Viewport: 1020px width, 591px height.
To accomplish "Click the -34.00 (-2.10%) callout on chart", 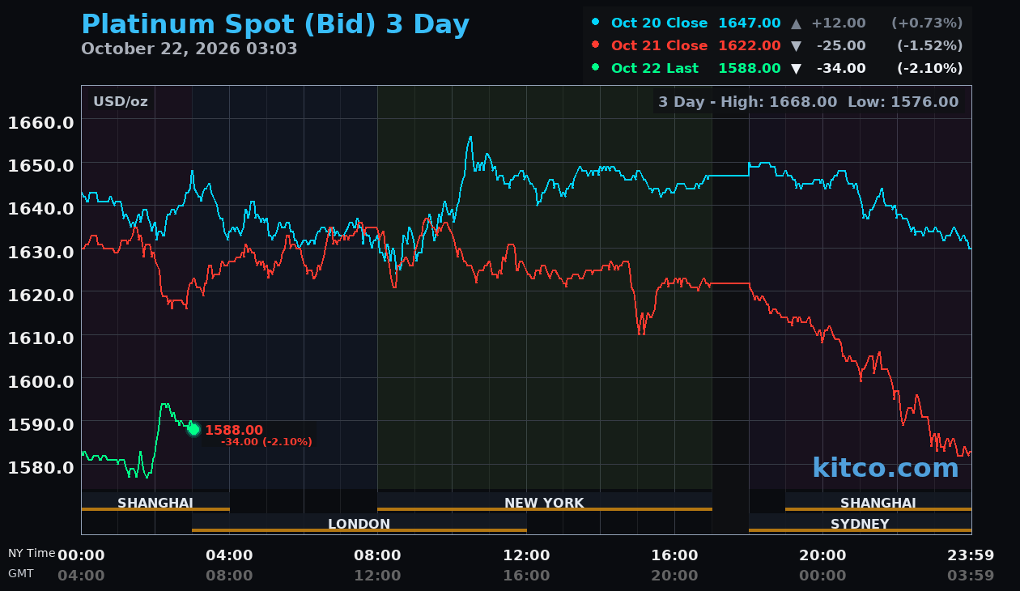I will point(266,442).
